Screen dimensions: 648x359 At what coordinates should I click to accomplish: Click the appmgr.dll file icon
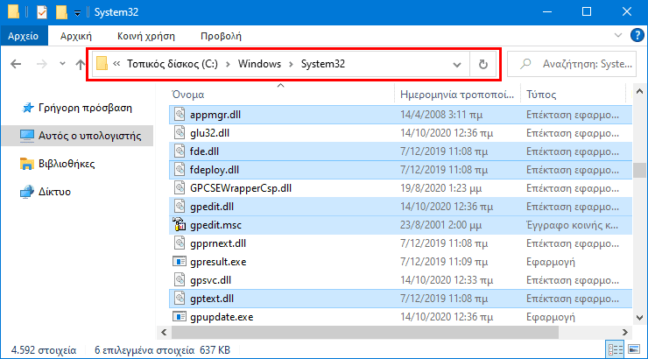click(x=180, y=115)
